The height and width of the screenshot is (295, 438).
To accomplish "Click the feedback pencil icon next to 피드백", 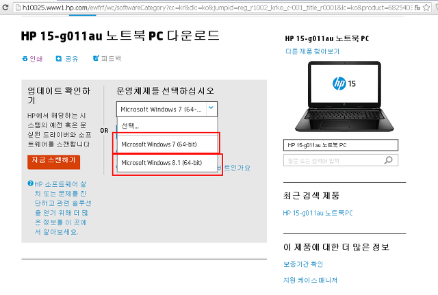I will point(96,58).
